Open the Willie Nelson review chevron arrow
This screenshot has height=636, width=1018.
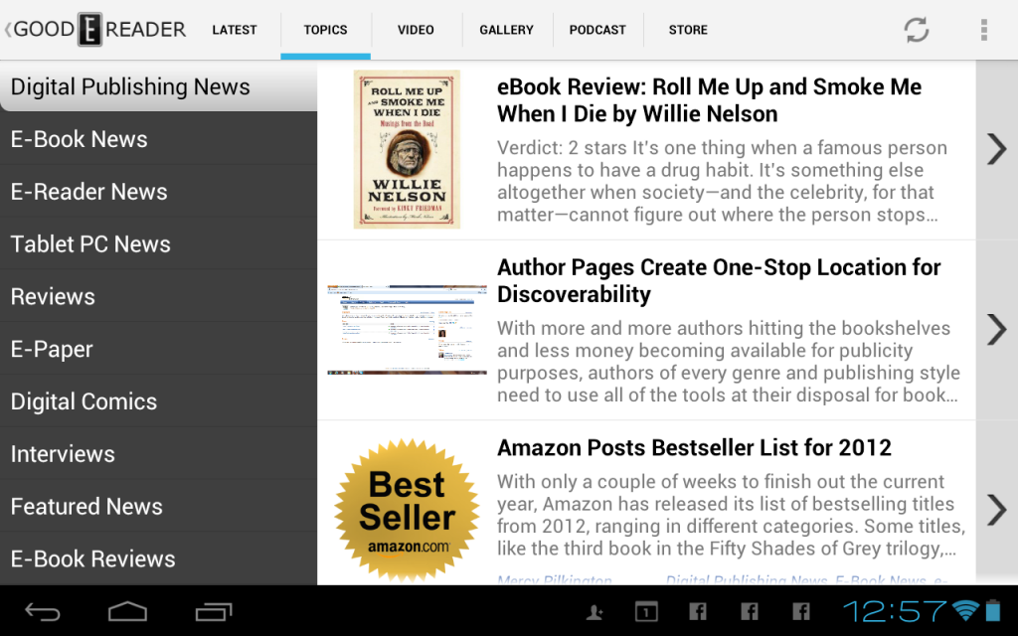(x=996, y=149)
